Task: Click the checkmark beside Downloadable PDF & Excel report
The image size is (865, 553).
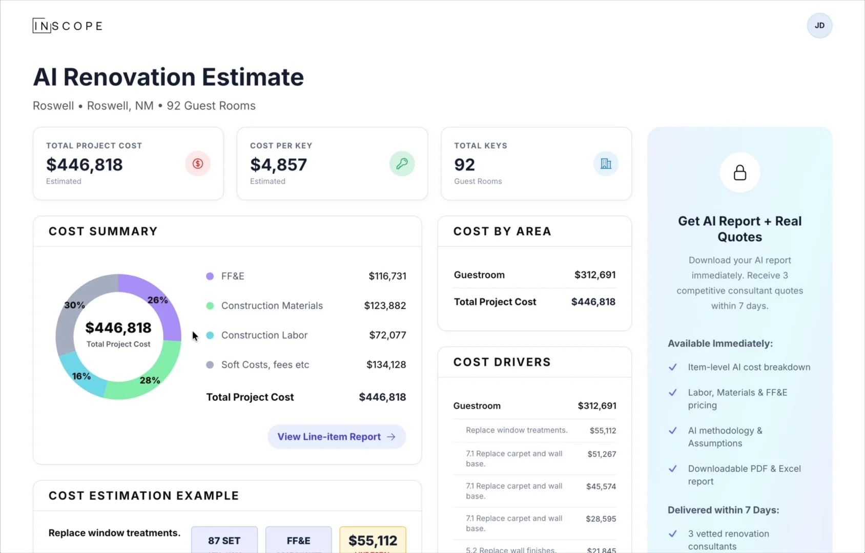Action: click(x=673, y=469)
